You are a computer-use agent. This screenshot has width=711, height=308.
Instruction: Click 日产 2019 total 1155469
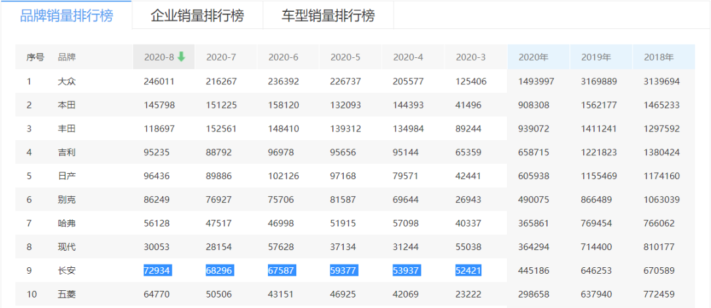pos(599,176)
